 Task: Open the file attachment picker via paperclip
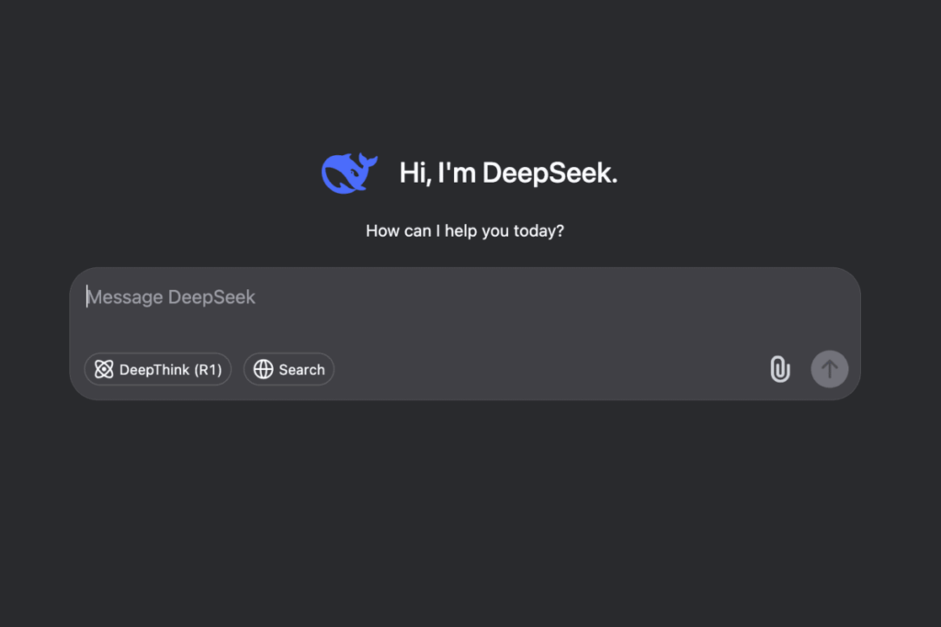click(779, 369)
